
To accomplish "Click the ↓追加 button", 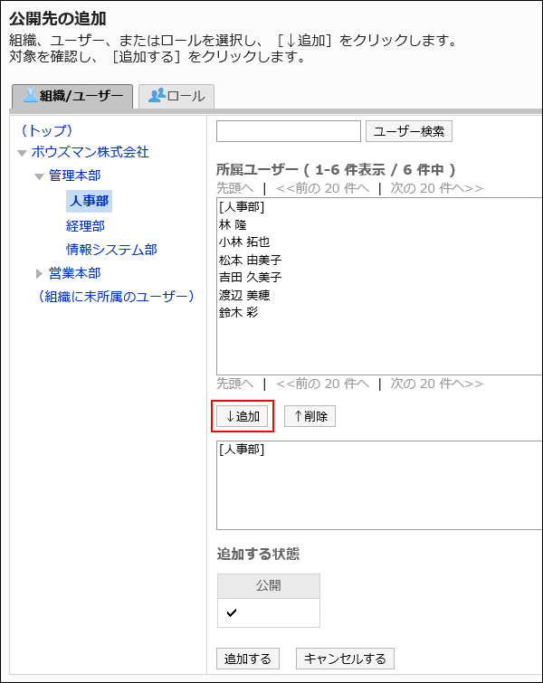I will click(243, 416).
